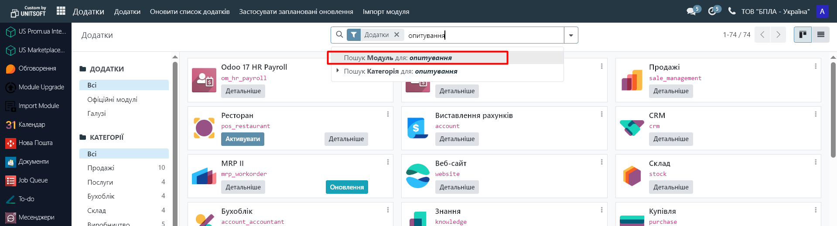Open the conversations chat icon in header
The height and width of the screenshot is (226, 837).
click(691, 11)
